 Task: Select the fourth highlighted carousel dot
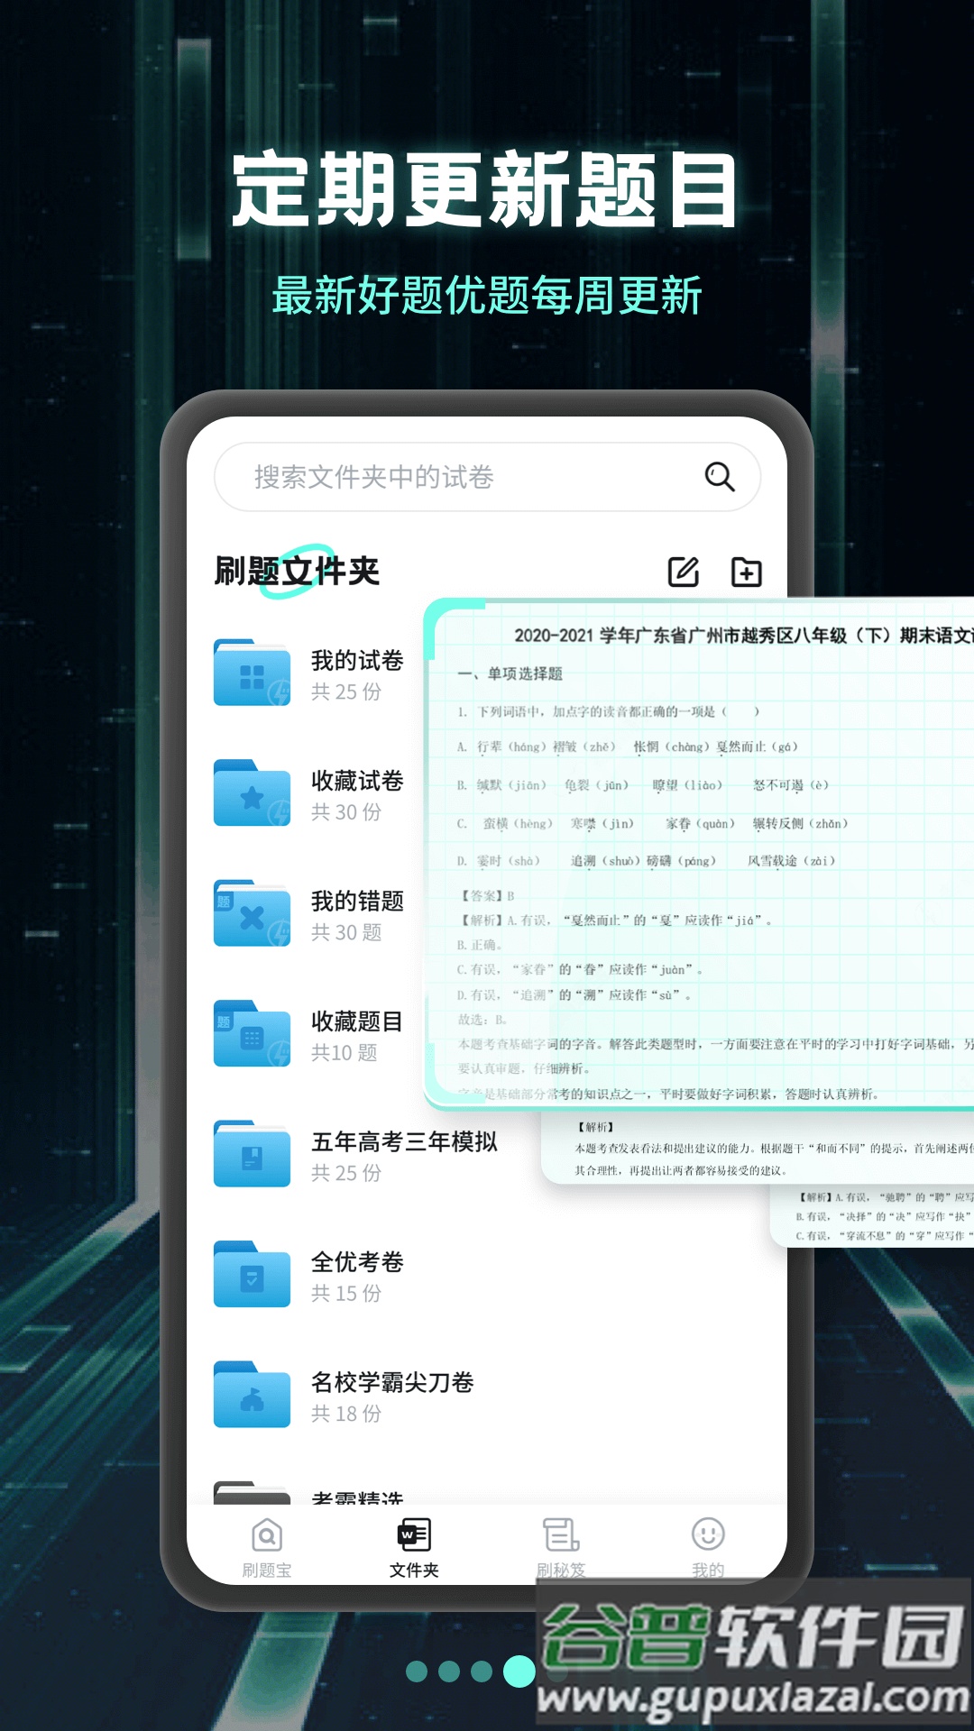pos(519,1671)
